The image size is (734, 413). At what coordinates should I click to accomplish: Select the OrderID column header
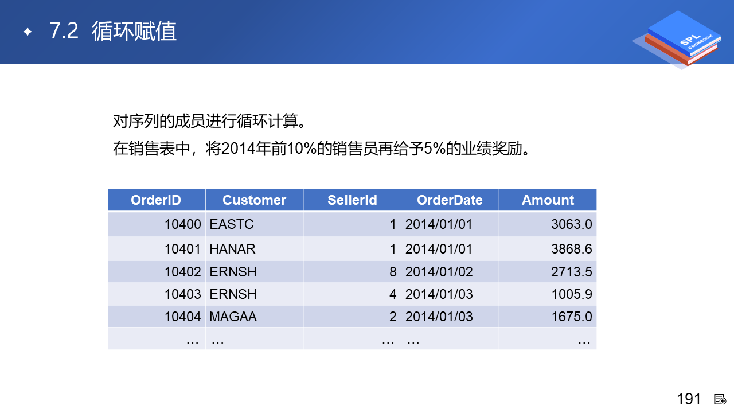click(156, 200)
